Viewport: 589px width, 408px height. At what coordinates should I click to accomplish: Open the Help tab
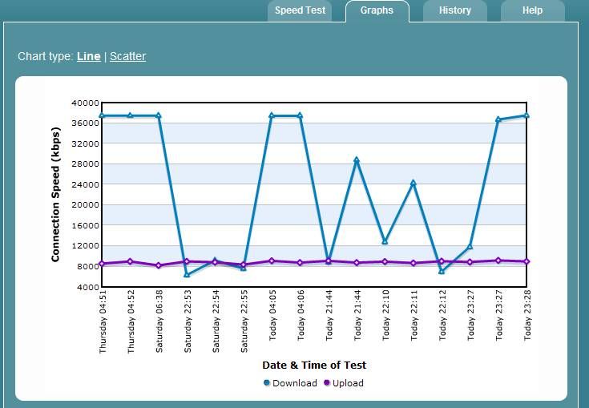pyautogui.click(x=532, y=11)
